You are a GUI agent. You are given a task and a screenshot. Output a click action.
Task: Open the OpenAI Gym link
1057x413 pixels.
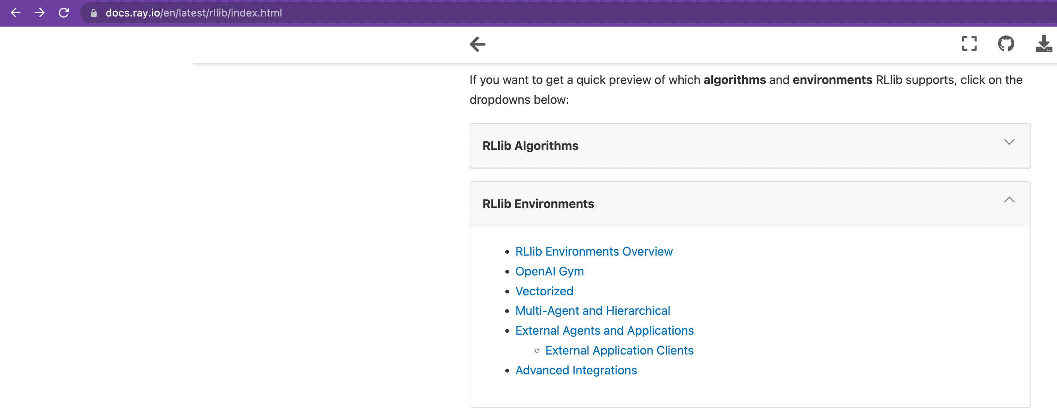[549, 271]
